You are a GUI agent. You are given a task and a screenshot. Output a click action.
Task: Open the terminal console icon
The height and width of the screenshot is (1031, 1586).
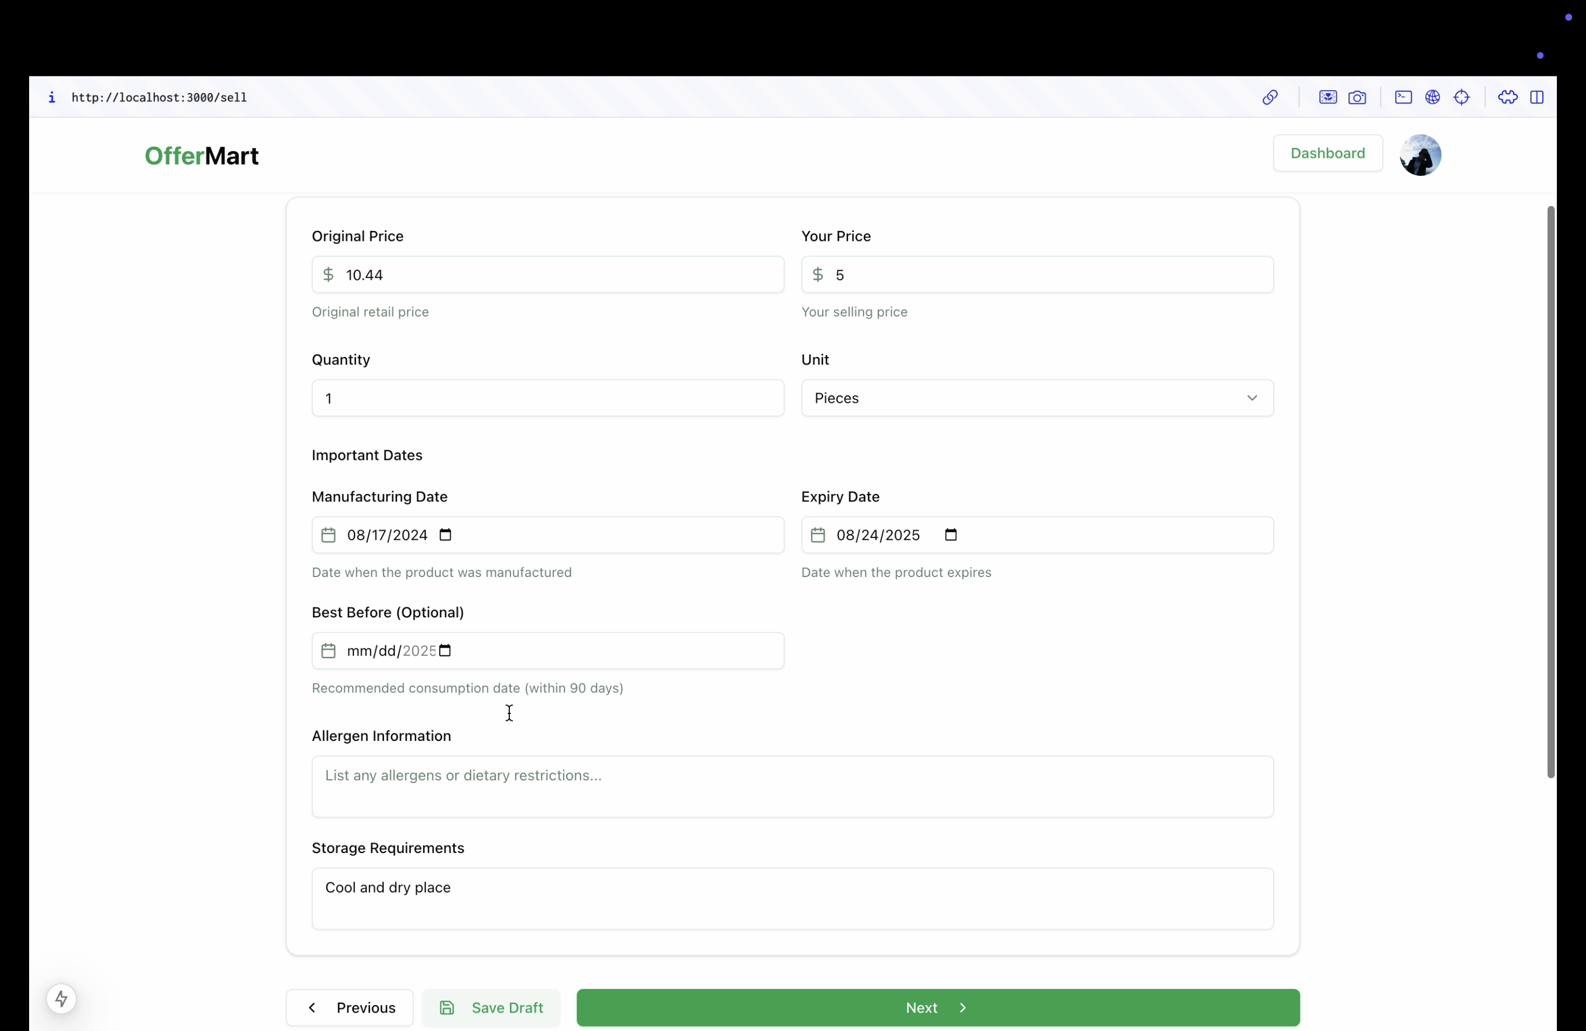1403,97
